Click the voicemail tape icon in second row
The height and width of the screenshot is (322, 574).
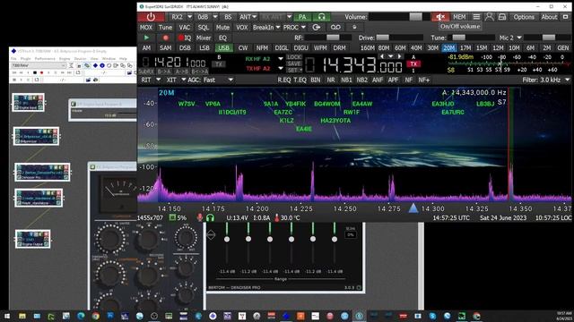tap(335, 28)
